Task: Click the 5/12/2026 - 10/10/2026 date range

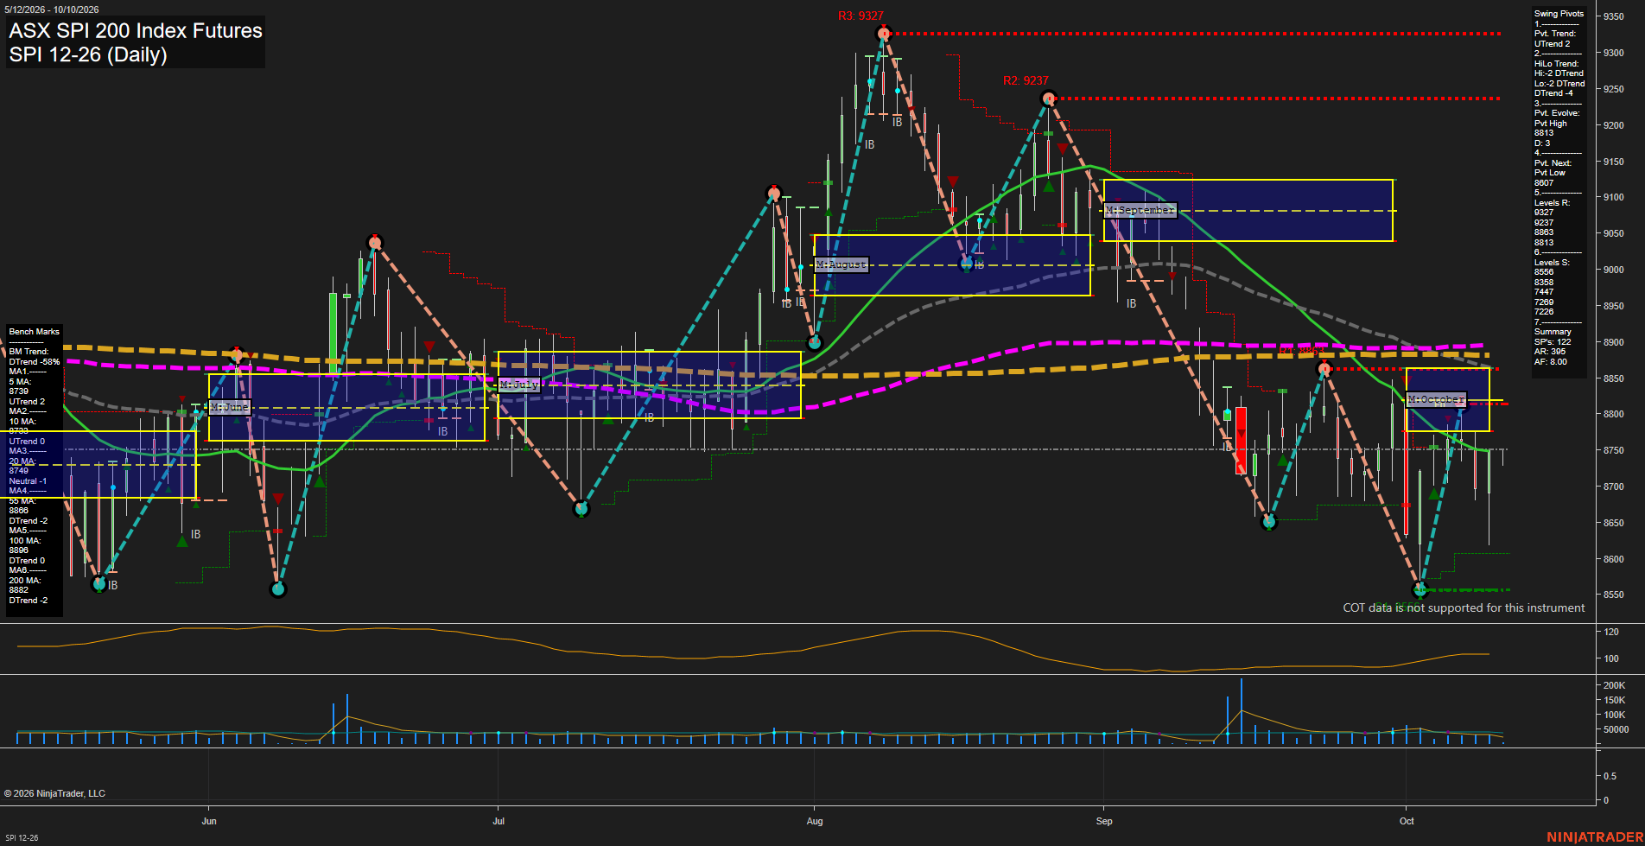Action: 52,10
